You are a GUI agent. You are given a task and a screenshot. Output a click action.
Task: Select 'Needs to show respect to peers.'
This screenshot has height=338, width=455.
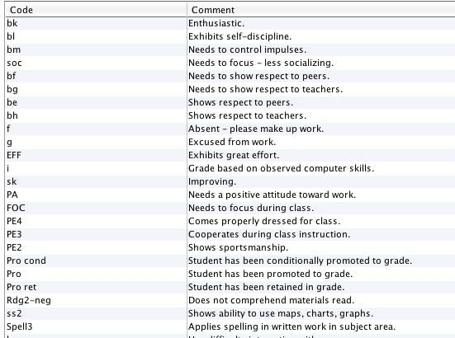pyautogui.click(x=258, y=76)
